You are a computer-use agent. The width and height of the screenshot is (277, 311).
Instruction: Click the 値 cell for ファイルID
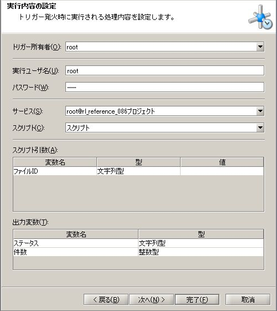point(222,171)
